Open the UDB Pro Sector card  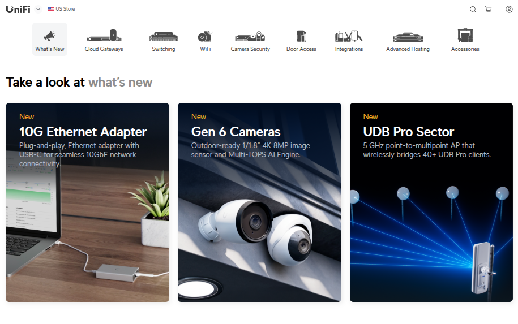pyautogui.click(x=431, y=202)
